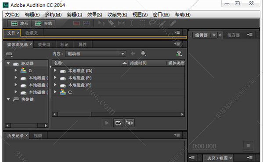Switch to the 标记 tab
The width and height of the screenshot is (263, 162).
pyautogui.click(x=65, y=45)
